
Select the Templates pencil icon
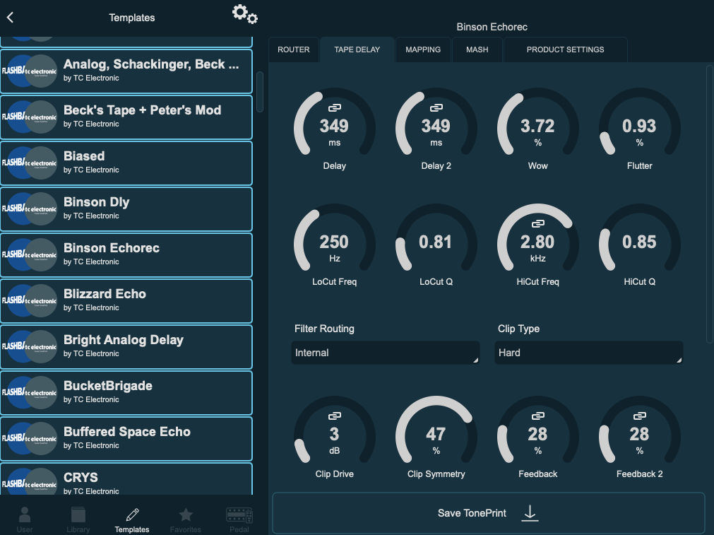click(132, 515)
